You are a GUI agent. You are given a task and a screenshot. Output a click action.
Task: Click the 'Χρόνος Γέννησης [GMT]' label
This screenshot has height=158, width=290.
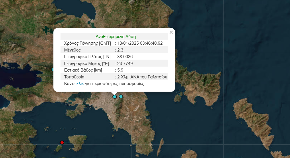[x=87, y=43]
